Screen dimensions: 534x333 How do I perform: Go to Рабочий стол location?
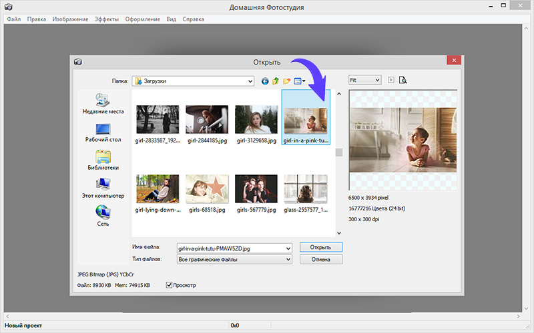(103, 132)
